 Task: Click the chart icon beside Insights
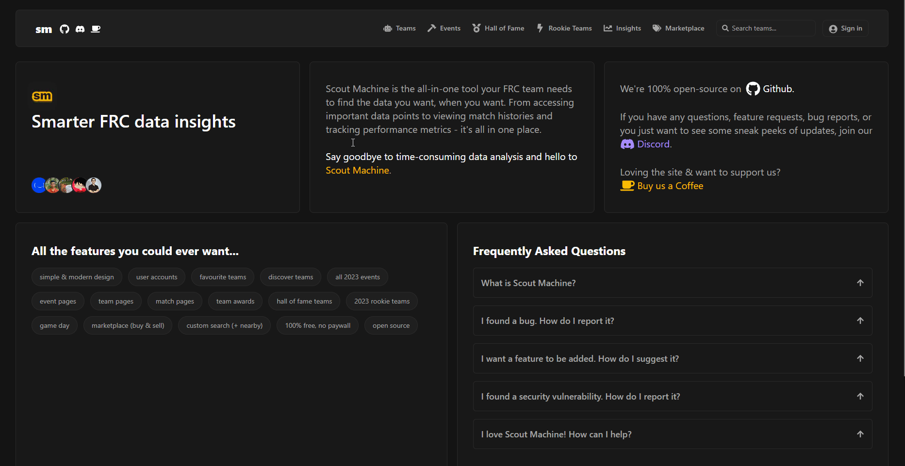point(608,29)
